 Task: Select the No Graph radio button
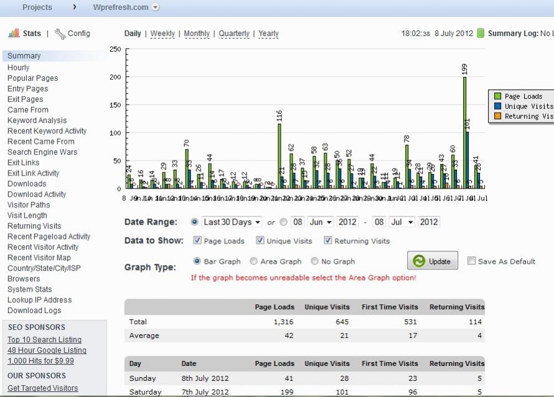click(314, 261)
